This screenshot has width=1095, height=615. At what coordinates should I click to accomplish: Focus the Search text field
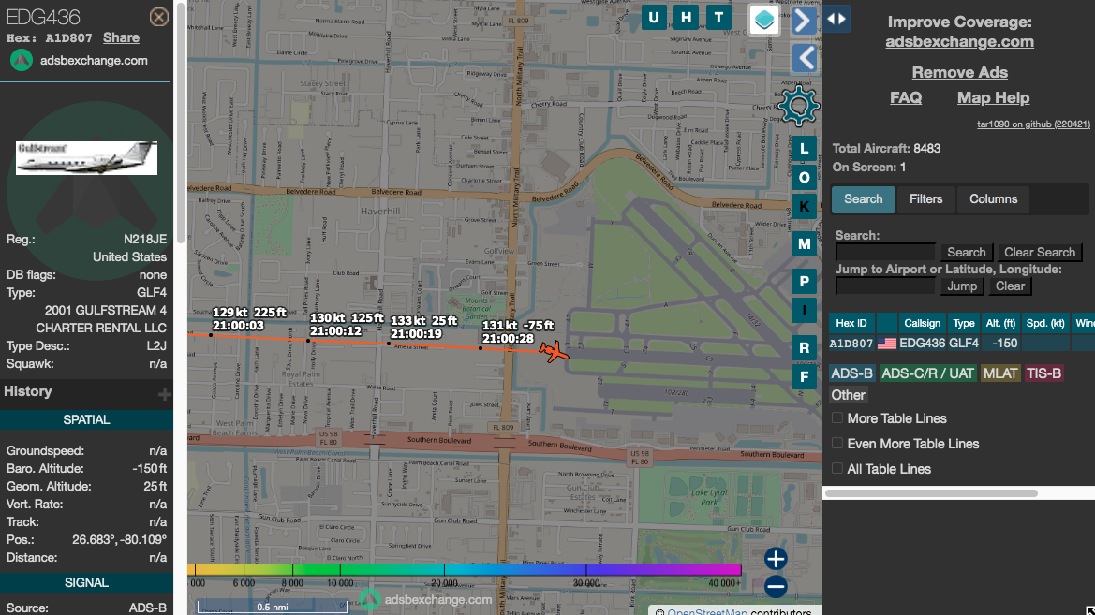pyautogui.click(x=885, y=252)
